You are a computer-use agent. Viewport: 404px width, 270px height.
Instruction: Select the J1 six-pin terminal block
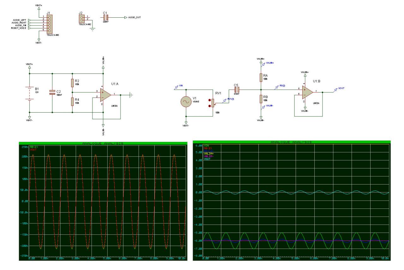pyautogui.click(x=49, y=25)
